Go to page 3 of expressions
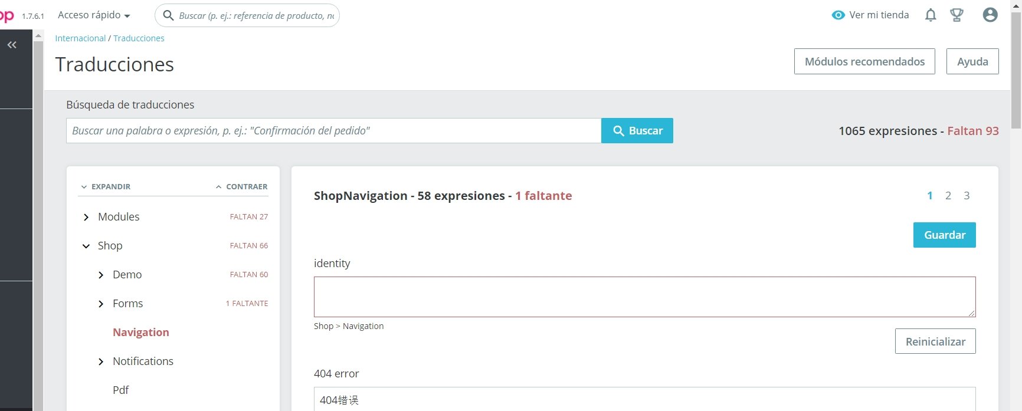Screen dimensions: 1022x411 [967, 196]
